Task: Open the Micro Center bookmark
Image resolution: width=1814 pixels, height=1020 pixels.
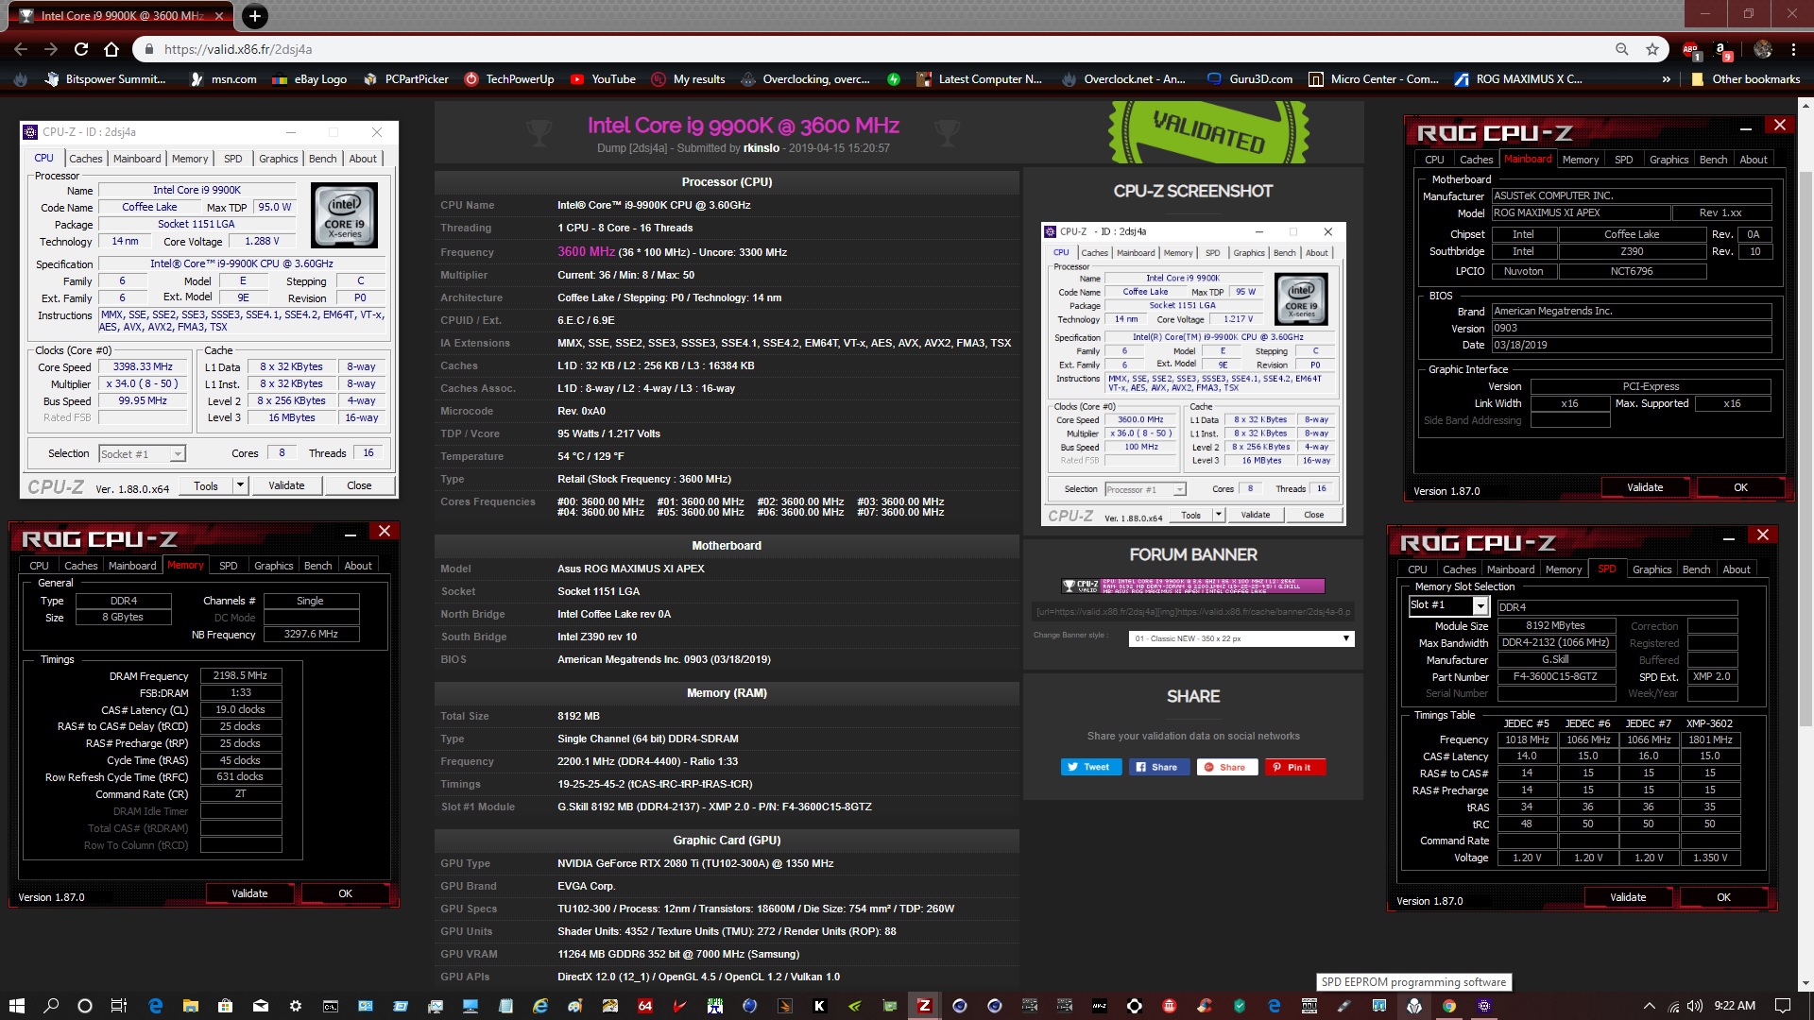Action: [x=1374, y=79]
